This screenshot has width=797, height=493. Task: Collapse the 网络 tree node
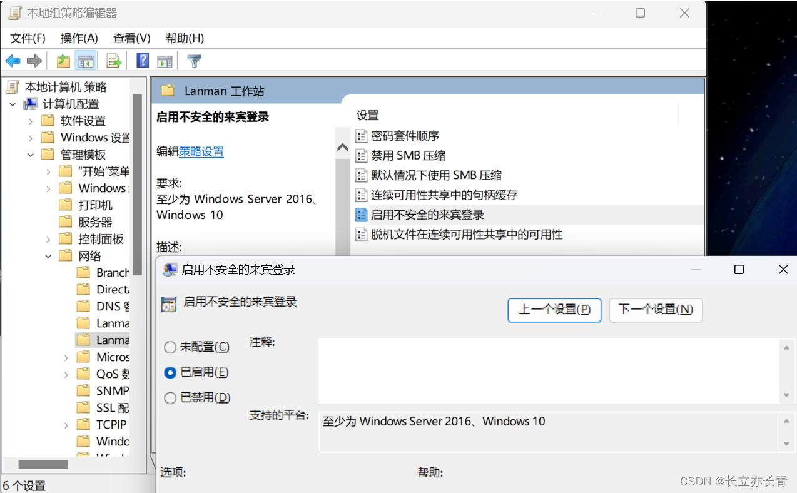coord(49,256)
